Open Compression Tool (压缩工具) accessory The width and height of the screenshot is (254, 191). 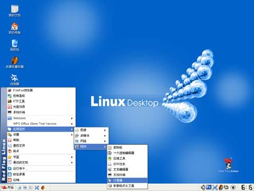[x=127, y=158]
